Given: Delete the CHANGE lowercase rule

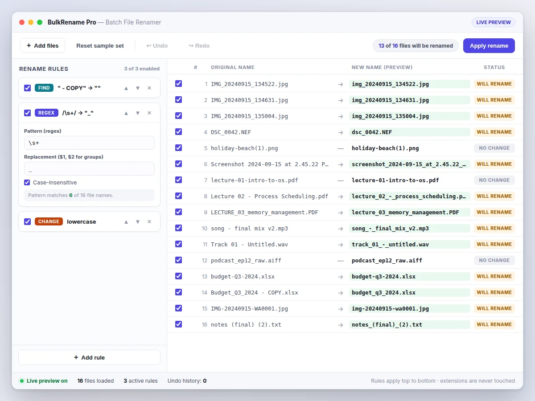Looking at the screenshot, I should (x=149, y=222).
